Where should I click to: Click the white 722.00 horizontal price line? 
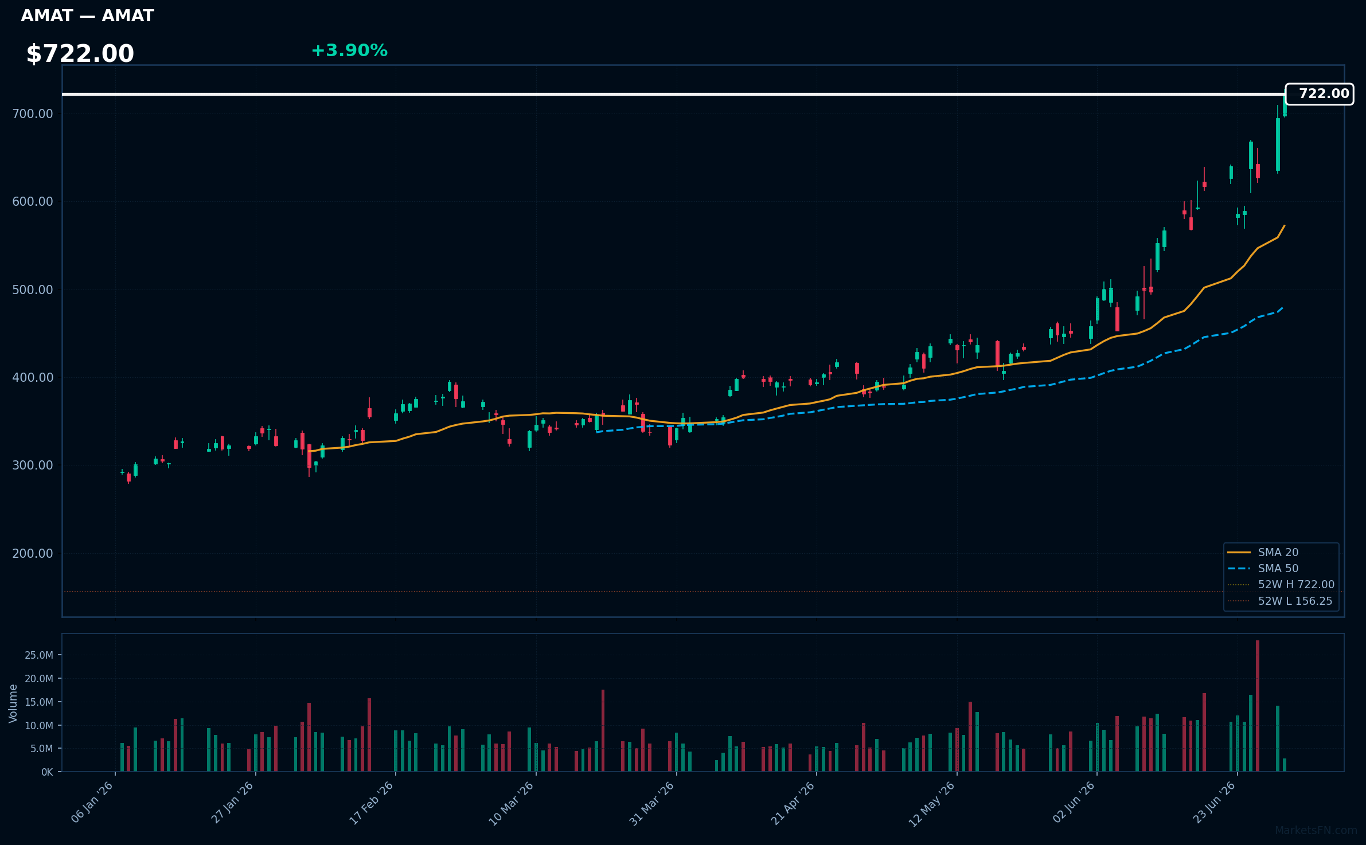click(674, 94)
